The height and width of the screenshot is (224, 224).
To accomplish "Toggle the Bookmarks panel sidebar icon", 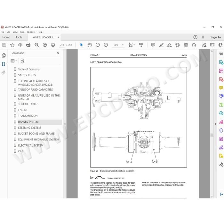I will click(4, 64).
